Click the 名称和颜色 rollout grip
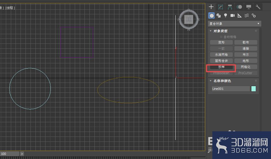 coord(256,81)
